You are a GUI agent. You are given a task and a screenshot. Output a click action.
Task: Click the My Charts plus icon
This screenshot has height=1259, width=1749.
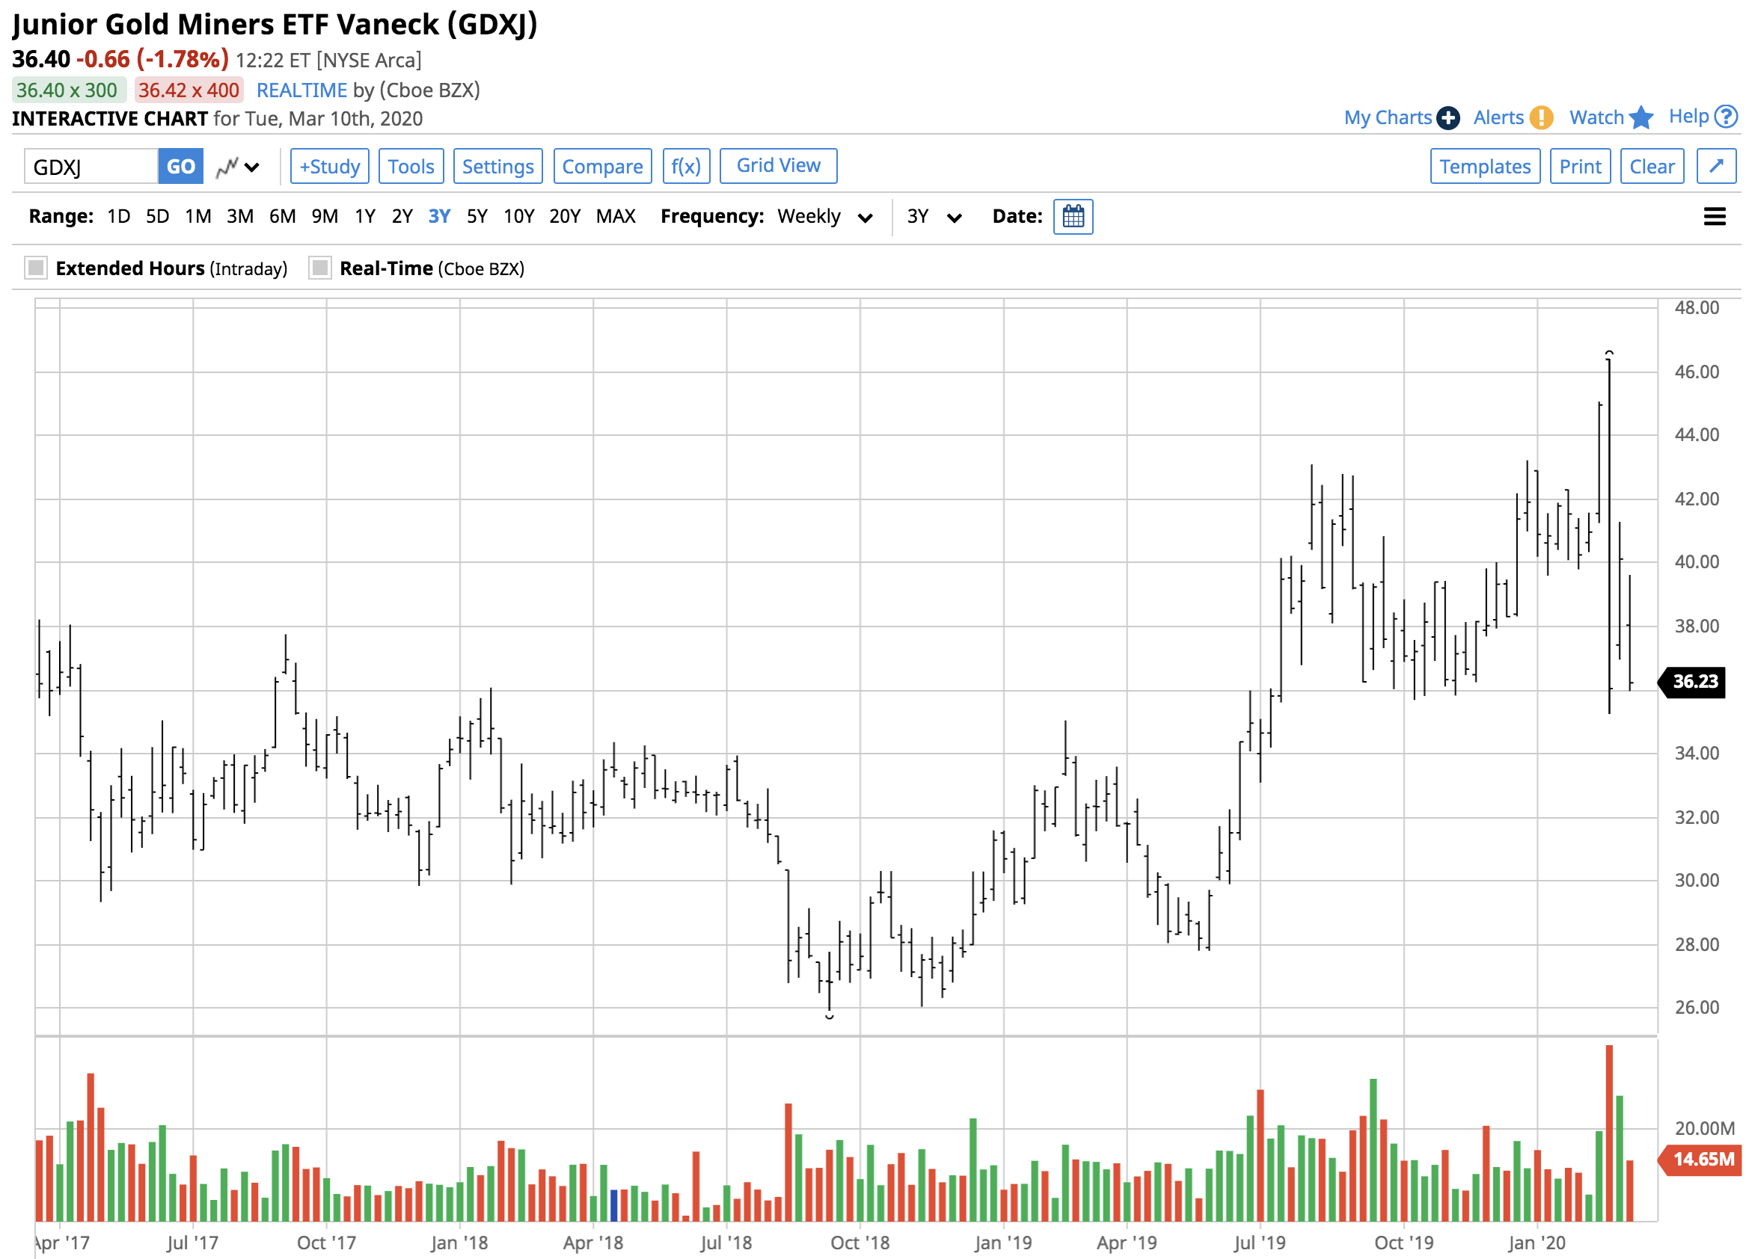pos(1448,118)
